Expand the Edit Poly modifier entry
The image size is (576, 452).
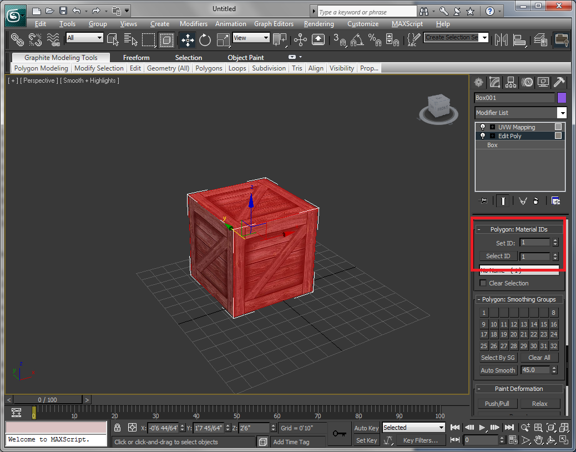(492, 135)
